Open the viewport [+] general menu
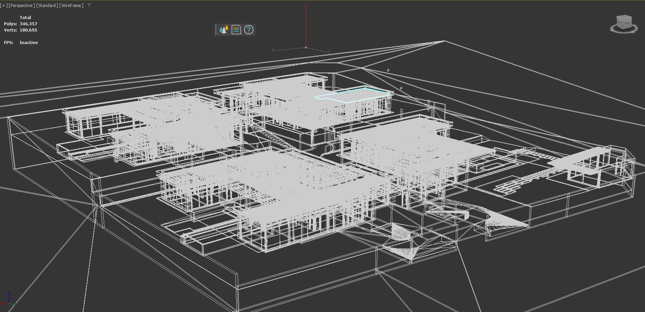The width and height of the screenshot is (645, 312). [x=4, y=5]
